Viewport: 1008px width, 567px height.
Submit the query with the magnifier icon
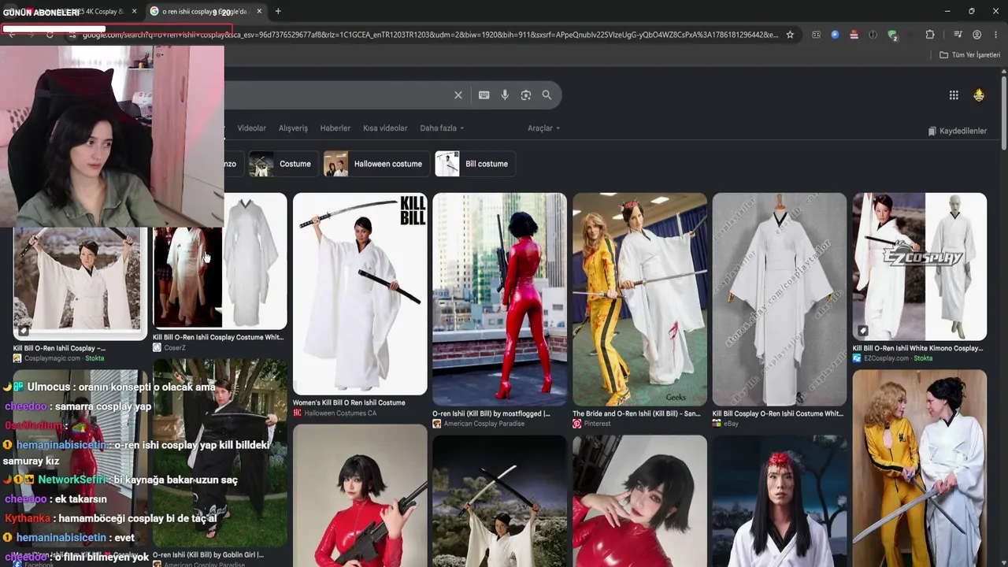click(547, 95)
